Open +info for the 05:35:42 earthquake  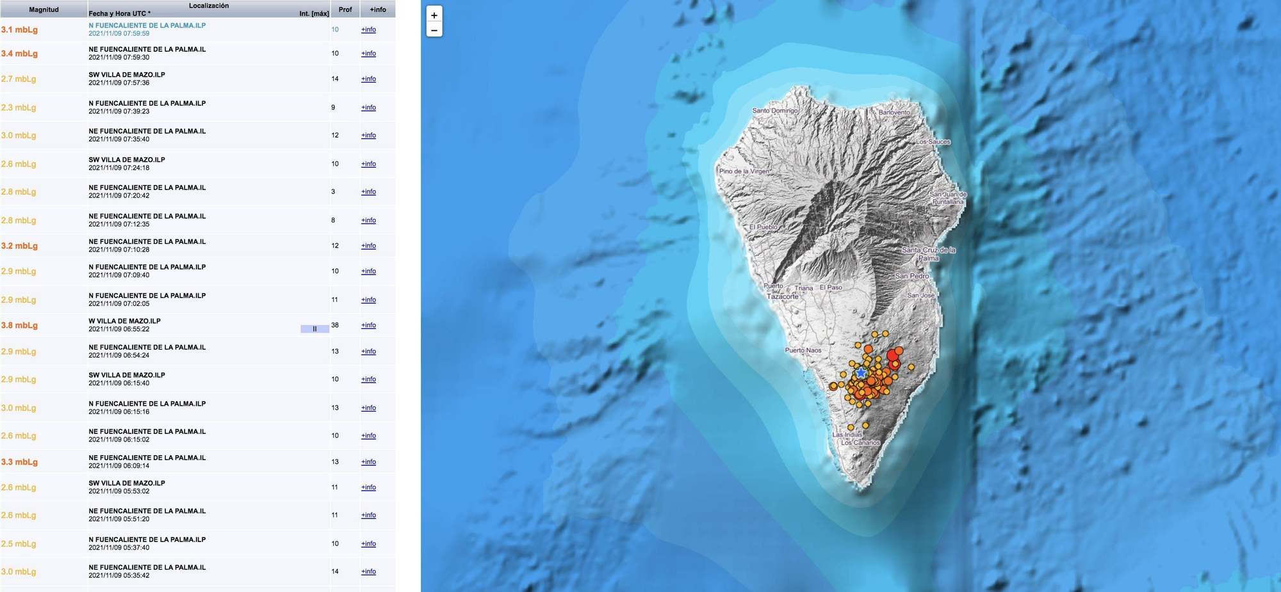[368, 572]
